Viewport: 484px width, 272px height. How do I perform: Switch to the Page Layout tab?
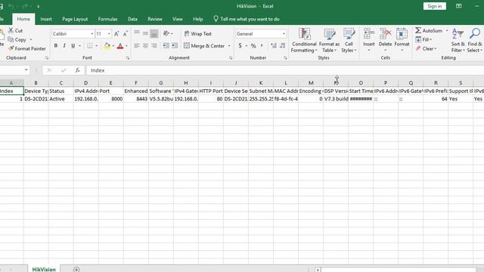[75, 19]
